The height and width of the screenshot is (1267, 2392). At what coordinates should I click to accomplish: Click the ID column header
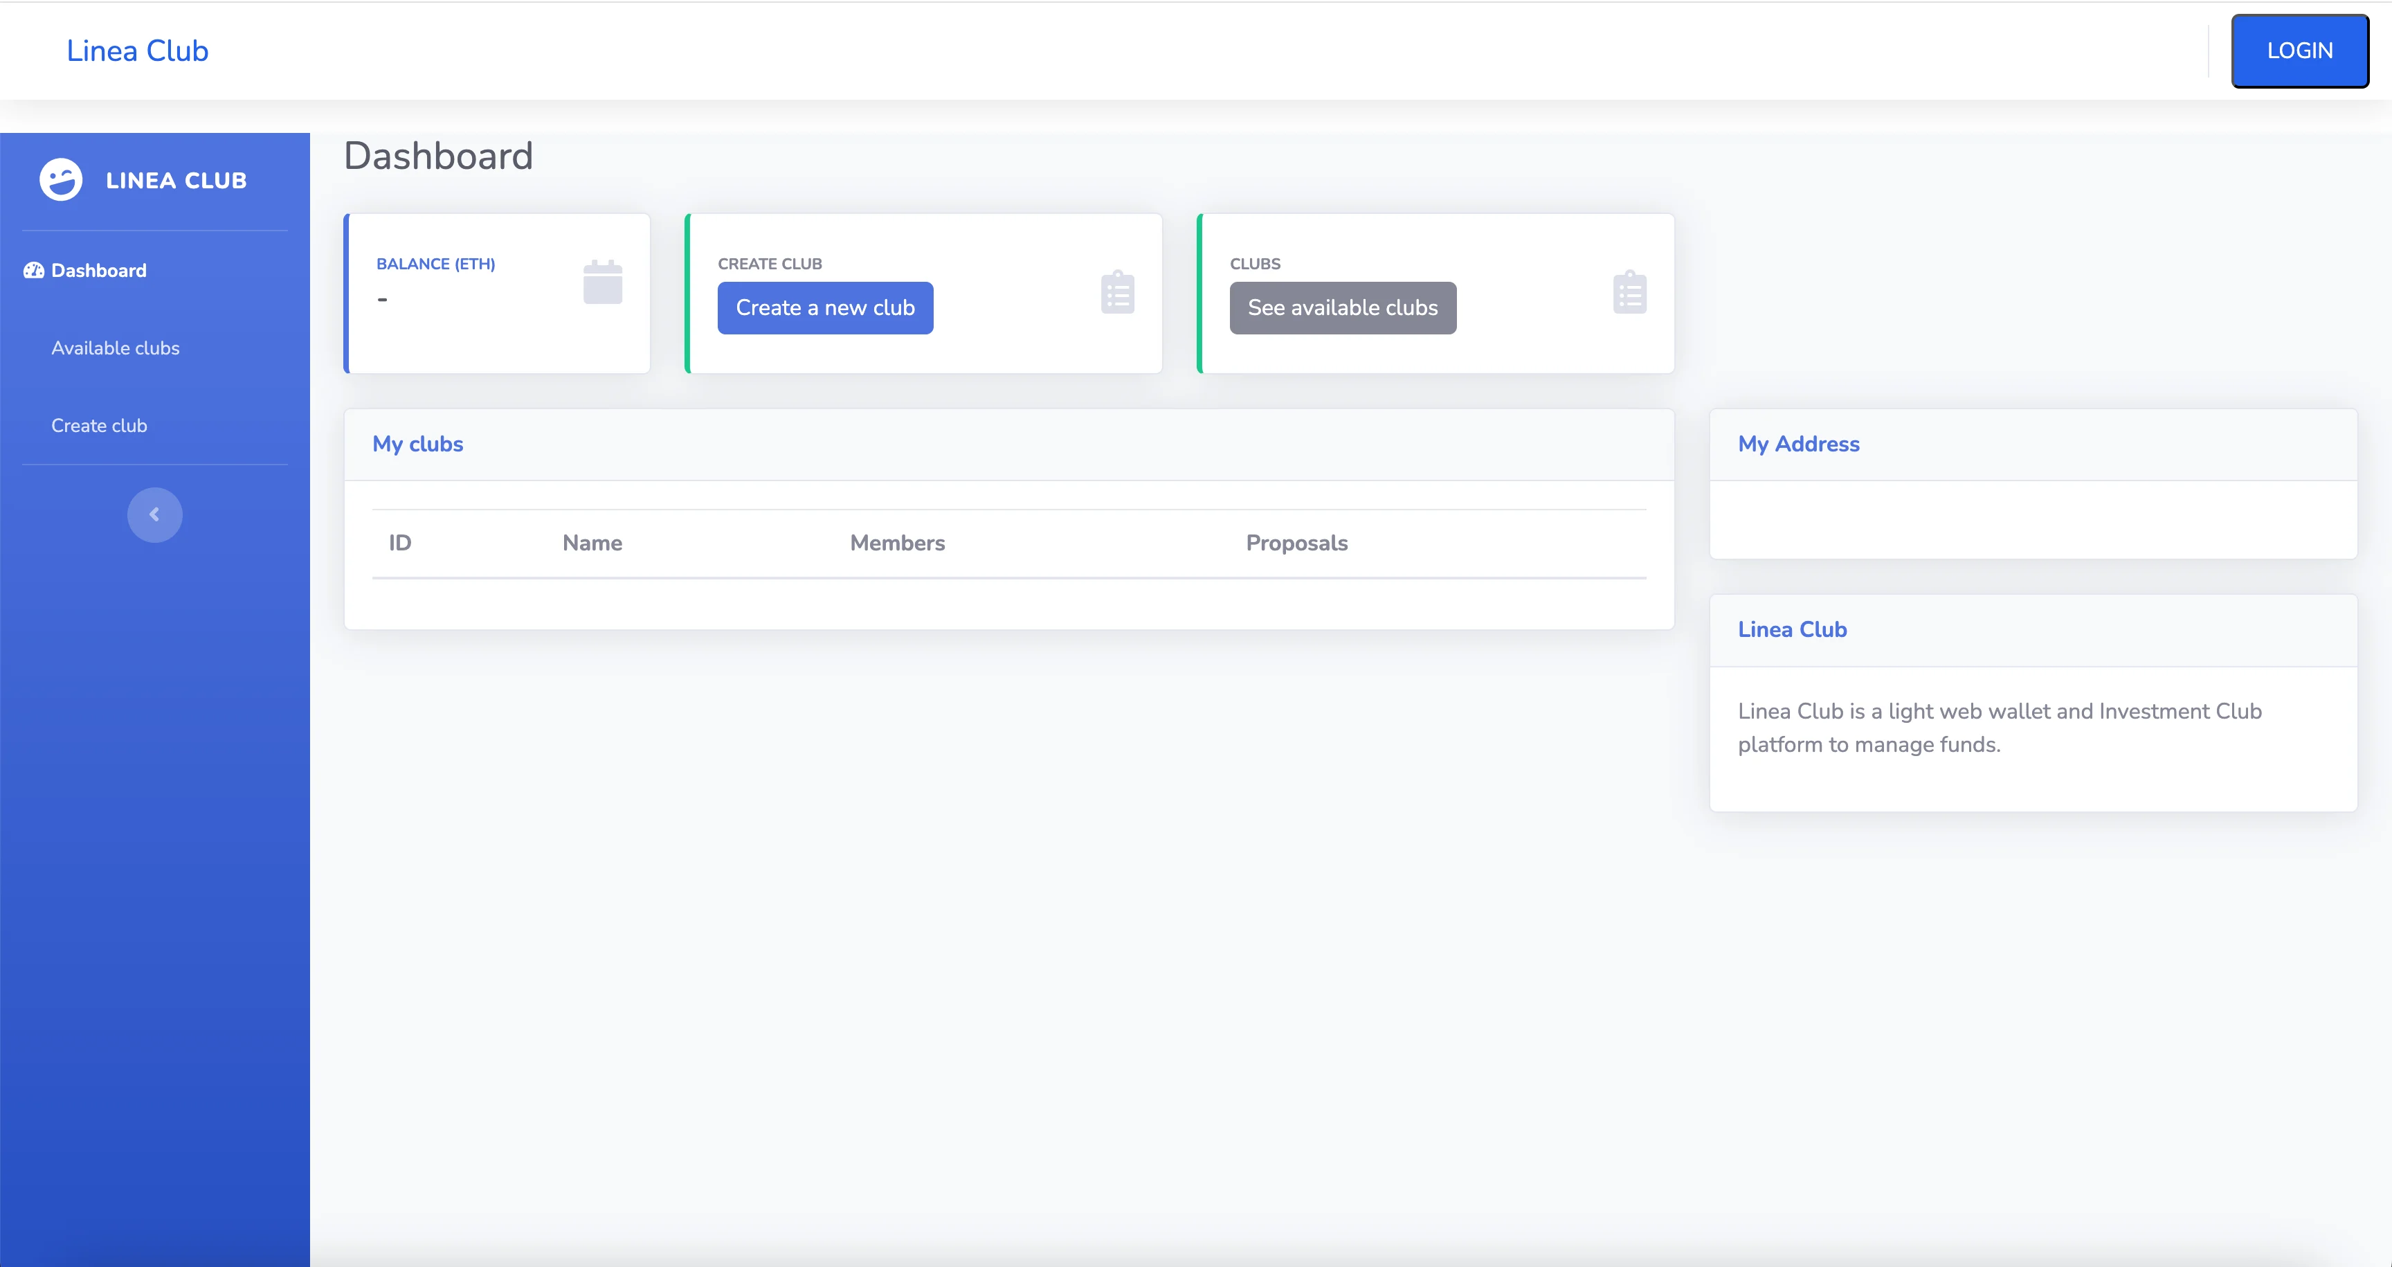click(399, 543)
